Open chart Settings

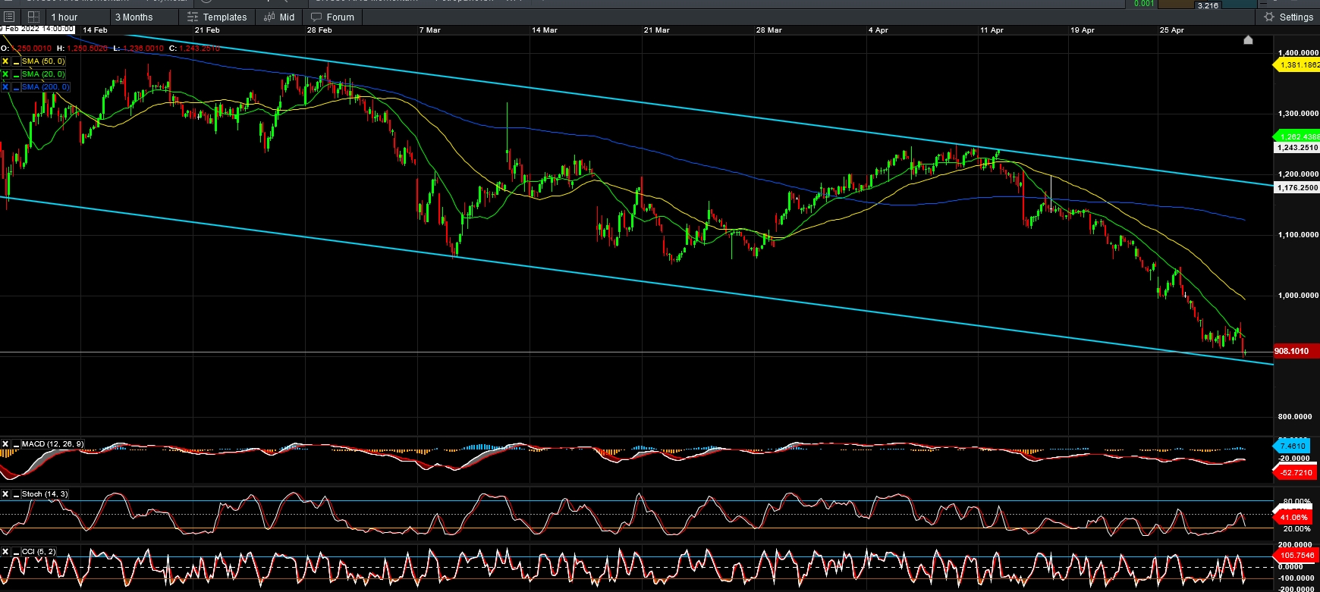[x=1288, y=17]
